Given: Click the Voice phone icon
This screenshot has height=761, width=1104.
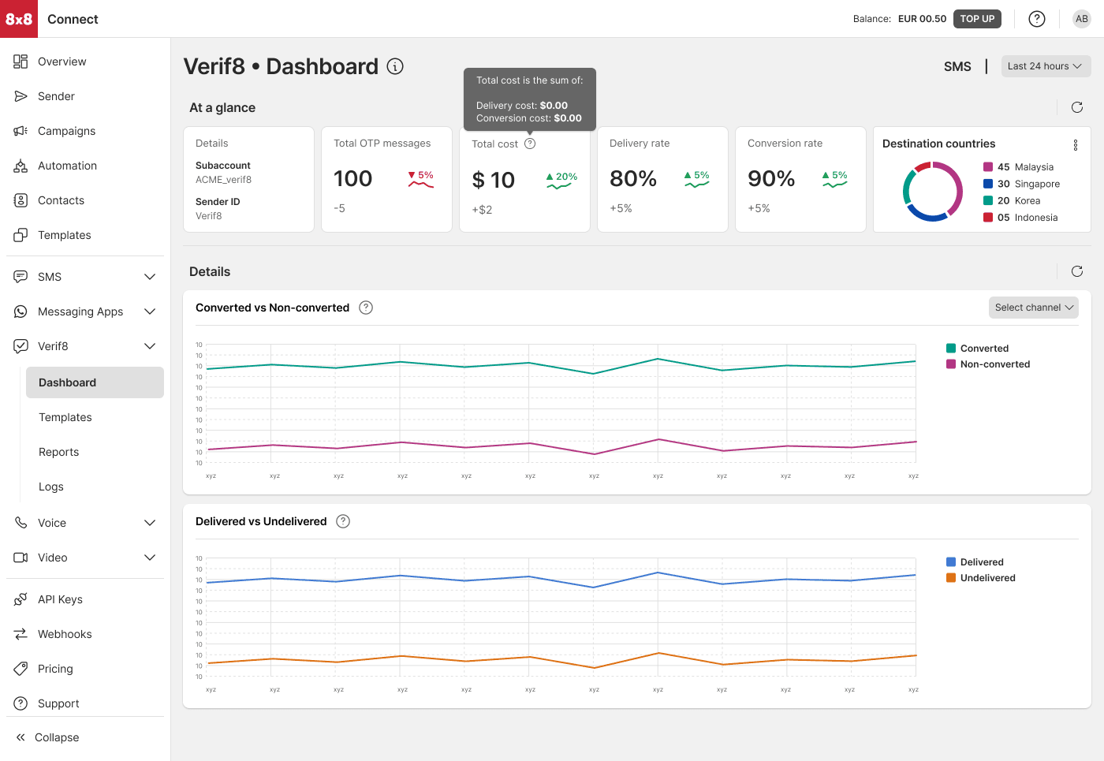Looking at the screenshot, I should click(21, 523).
